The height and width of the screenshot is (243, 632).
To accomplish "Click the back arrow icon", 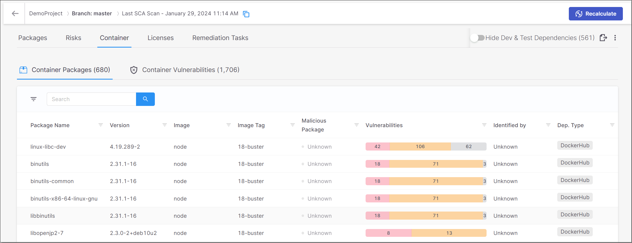I will (x=15, y=13).
